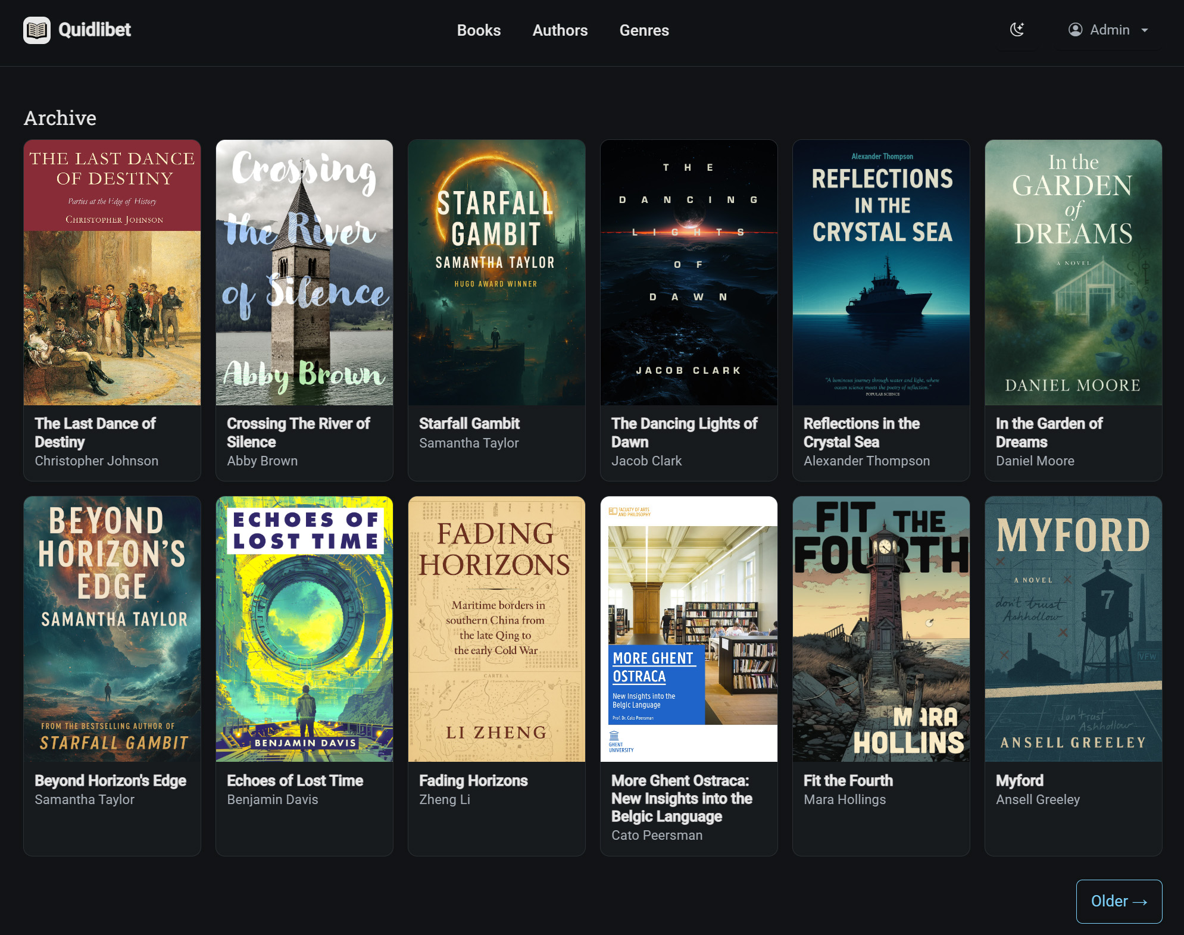Click the Quidlibet site name text

(95, 30)
